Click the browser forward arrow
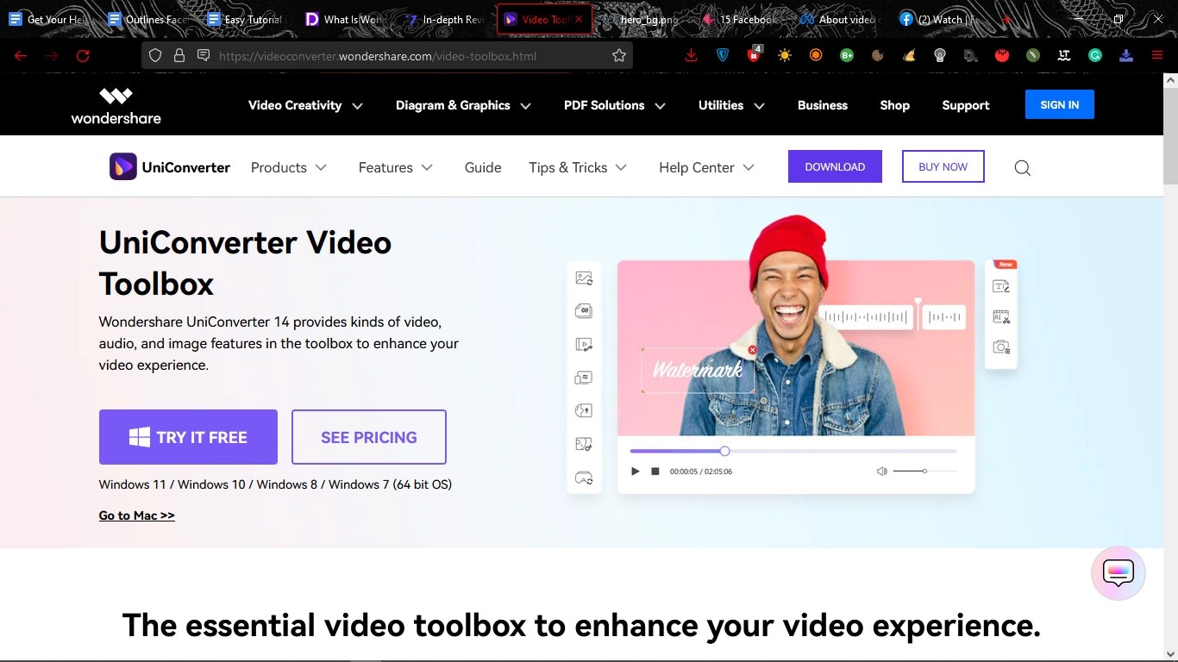 [52, 56]
